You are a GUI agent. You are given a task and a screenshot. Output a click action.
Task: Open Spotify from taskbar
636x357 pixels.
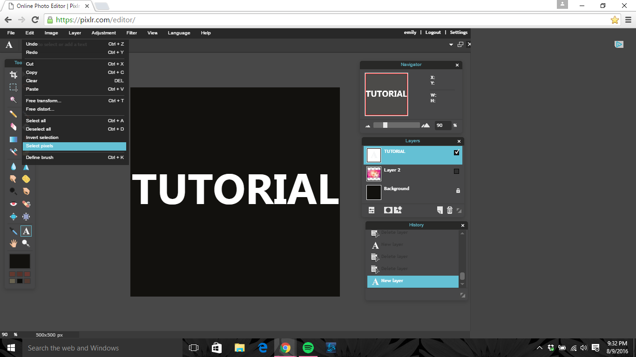coord(308,348)
